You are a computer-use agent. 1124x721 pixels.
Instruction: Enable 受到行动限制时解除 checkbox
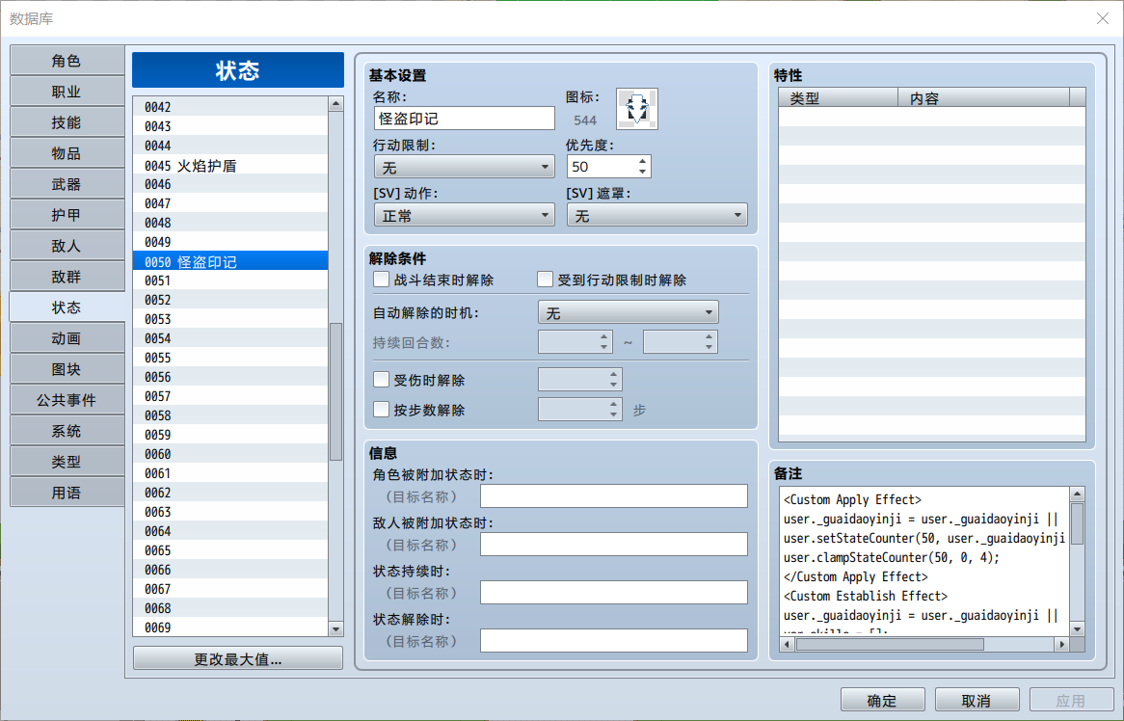[x=545, y=280]
